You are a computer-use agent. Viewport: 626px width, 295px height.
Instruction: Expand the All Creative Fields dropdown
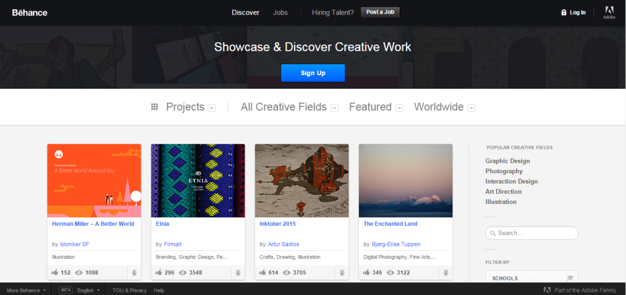334,108
